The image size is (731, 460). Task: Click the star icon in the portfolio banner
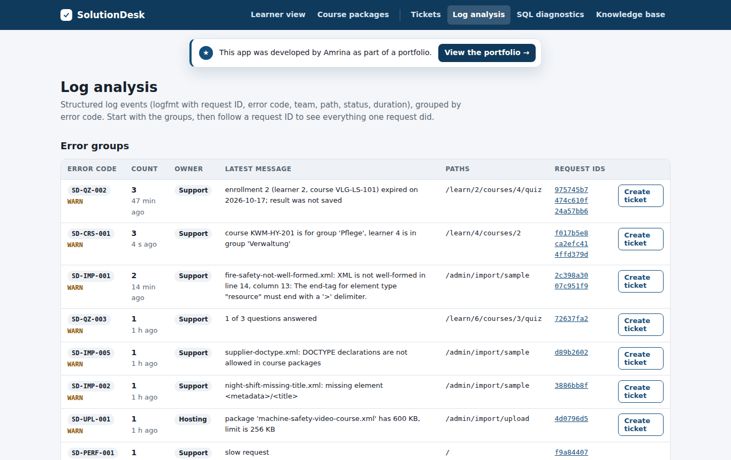coord(206,53)
